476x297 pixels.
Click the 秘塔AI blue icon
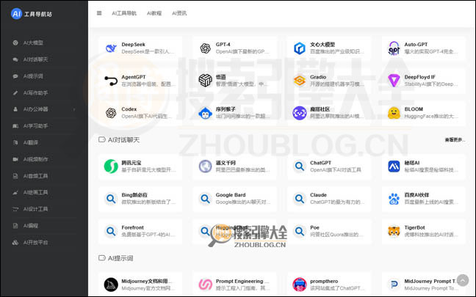394,166
